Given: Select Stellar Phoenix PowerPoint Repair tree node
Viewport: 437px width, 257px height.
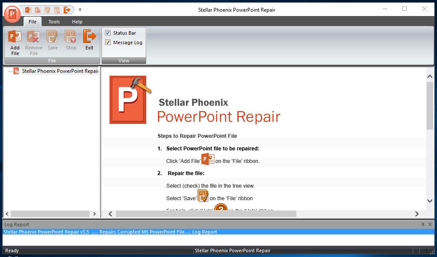Looking at the screenshot, I should click(x=59, y=71).
